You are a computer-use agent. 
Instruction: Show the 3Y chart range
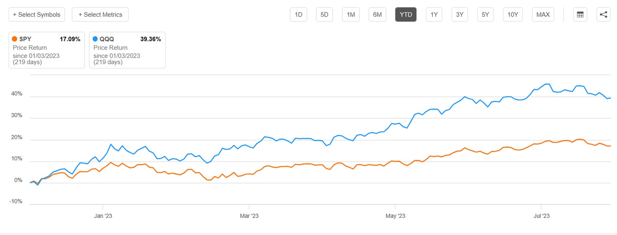tap(460, 15)
